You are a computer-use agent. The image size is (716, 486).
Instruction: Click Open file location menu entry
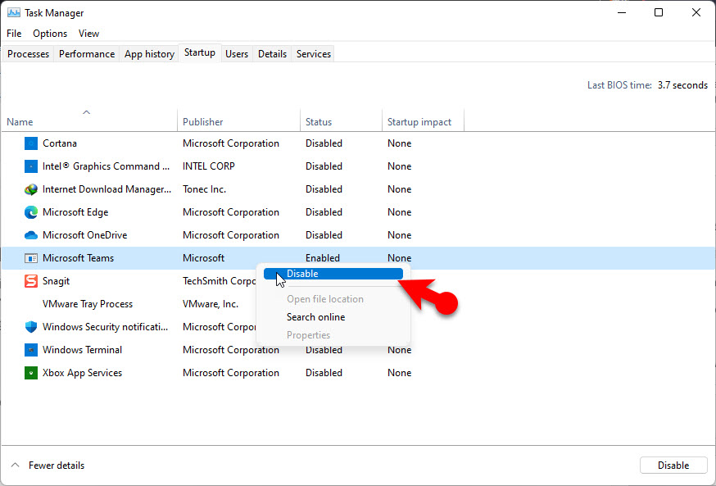(x=325, y=299)
